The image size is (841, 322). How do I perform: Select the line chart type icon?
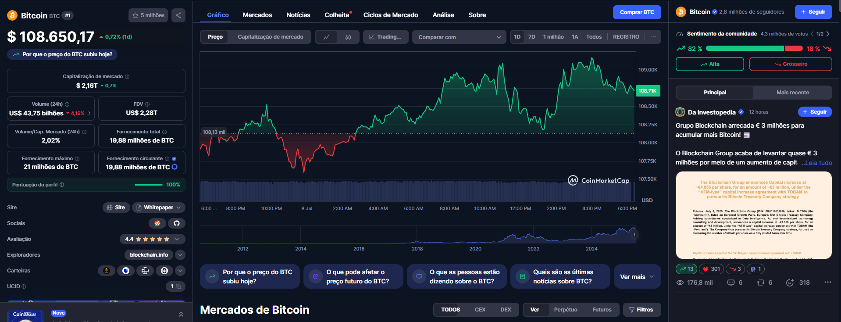[x=326, y=37]
